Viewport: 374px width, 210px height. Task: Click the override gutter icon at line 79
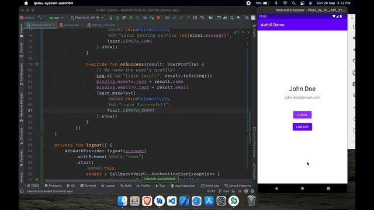[x=36, y=64]
